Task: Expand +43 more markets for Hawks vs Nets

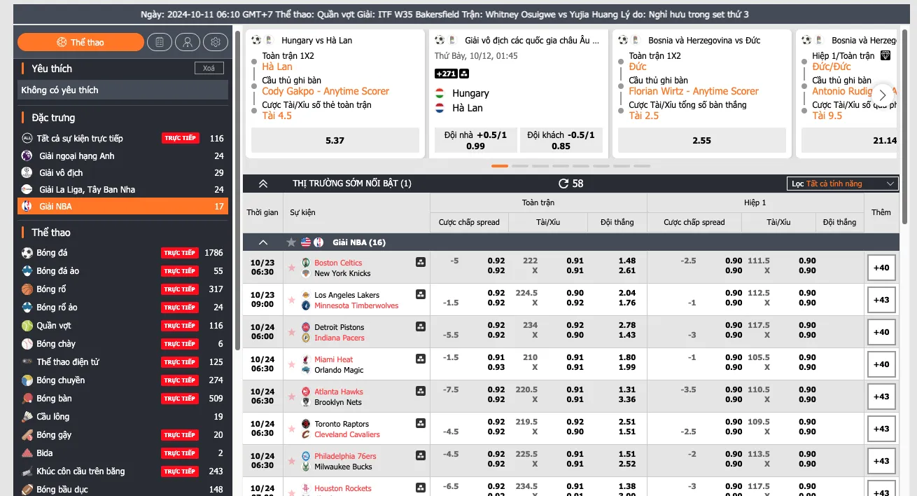Action: pyautogui.click(x=881, y=397)
